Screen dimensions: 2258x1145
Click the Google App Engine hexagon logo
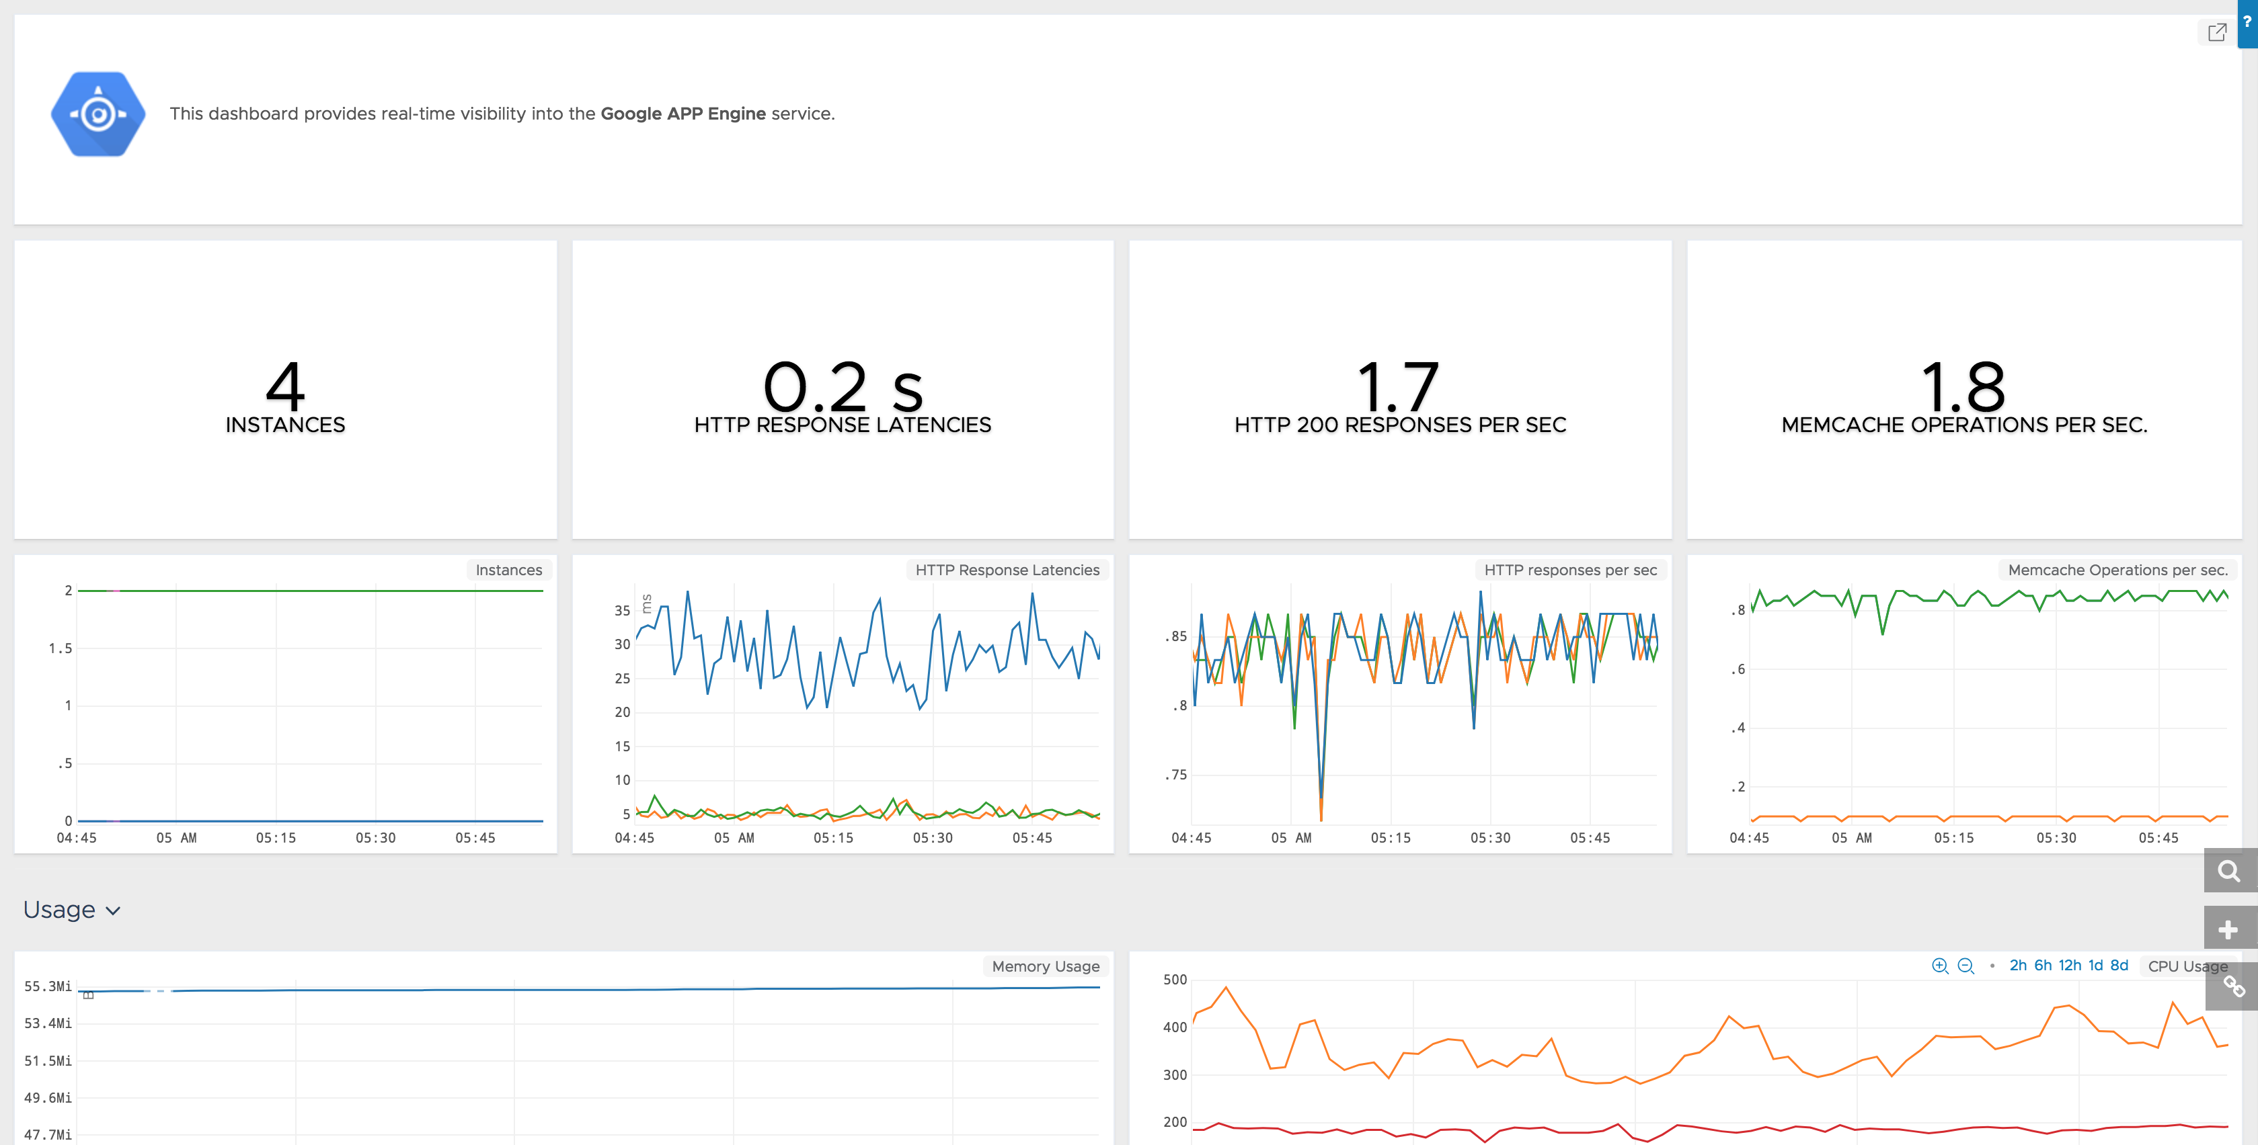(98, 114)
